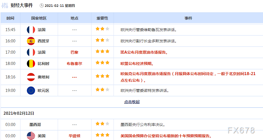This screenshot has width=263, height=140.
Task: Click the 比利时 country name
Action: point(43,64)
